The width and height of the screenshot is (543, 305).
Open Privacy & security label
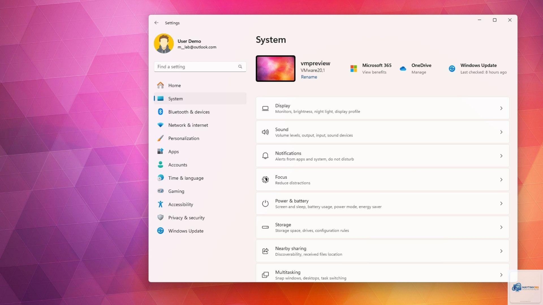coord(186,218)
